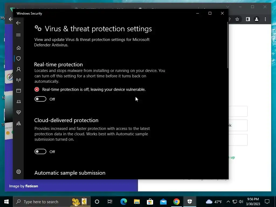Switch to Chrome from taskbar
Screen dimensions: 276x207
tap(176, 202)
